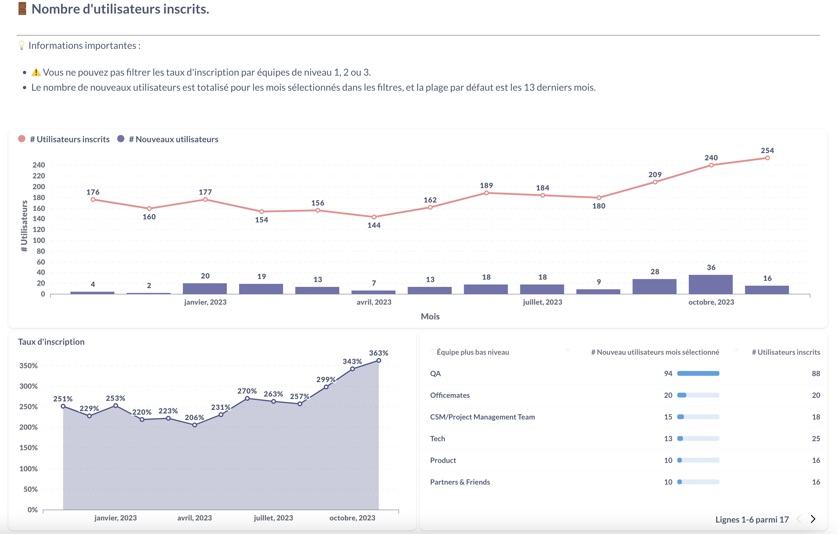
Task: Click the yellow warning triangle icon
Action: [x=36, y=72]
